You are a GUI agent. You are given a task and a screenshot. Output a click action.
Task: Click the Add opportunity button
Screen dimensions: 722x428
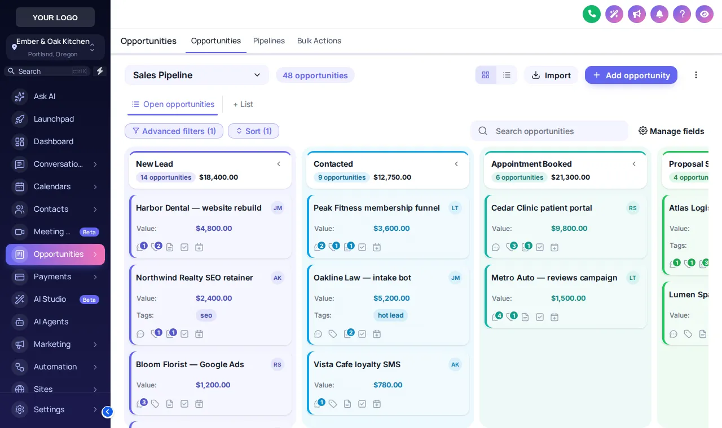point(631,75)
